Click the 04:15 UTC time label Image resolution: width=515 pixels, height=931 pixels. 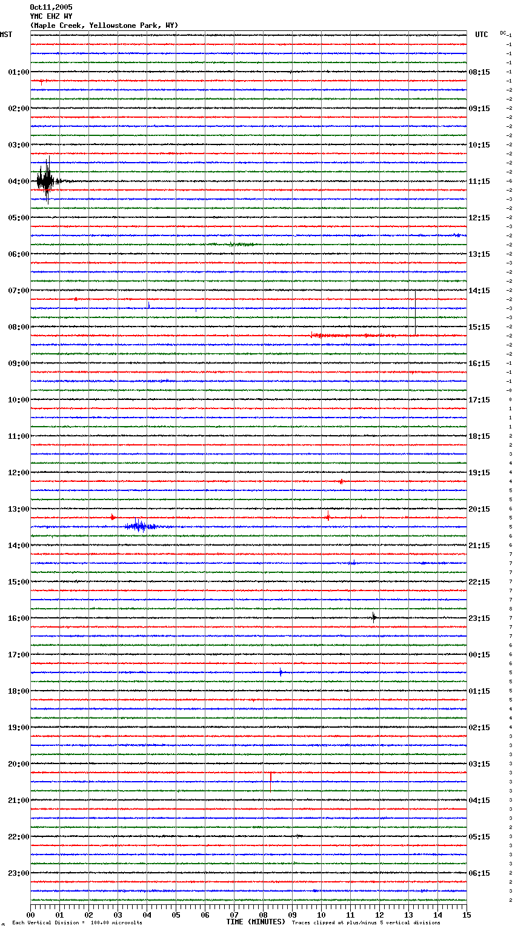pos(479,801)
